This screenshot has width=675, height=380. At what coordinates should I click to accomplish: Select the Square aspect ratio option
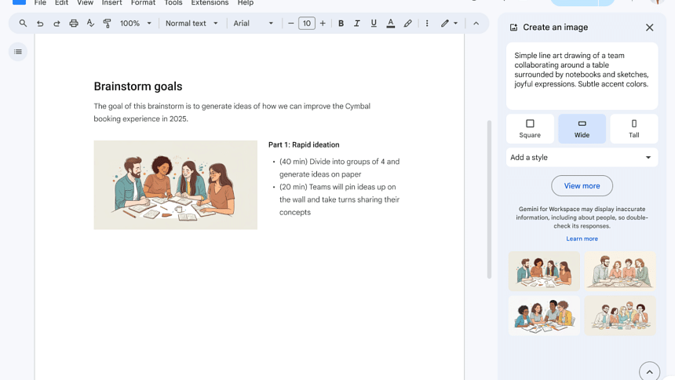click(530, 129)
